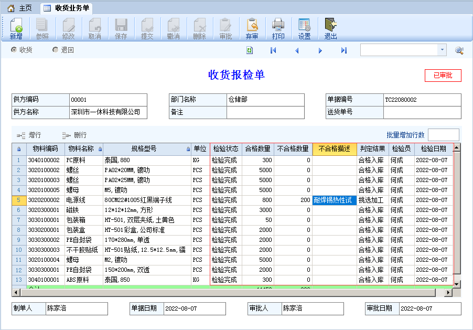Click the 供方名称 field 深圳市一休科技有限公司
The image size is (473, 330).
click(x=108, y=112)
